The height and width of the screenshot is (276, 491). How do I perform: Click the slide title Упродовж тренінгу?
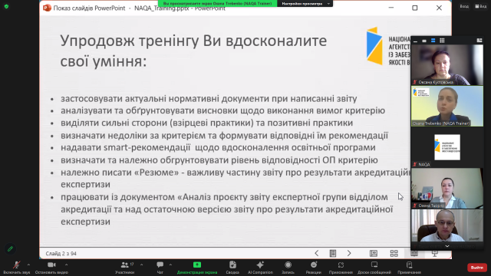pyautogui.click(x=193, y=51)
